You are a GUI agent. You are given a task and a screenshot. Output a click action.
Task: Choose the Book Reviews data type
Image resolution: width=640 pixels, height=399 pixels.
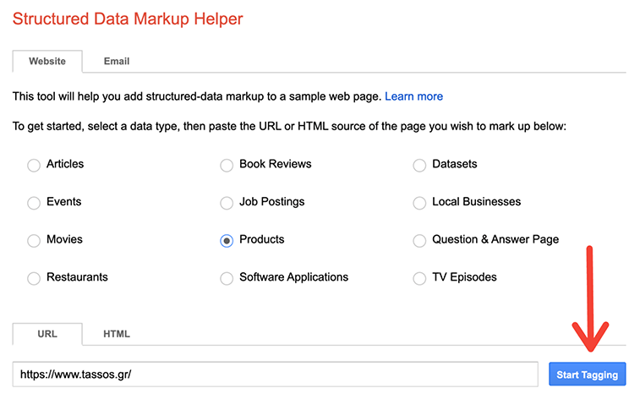227,165
